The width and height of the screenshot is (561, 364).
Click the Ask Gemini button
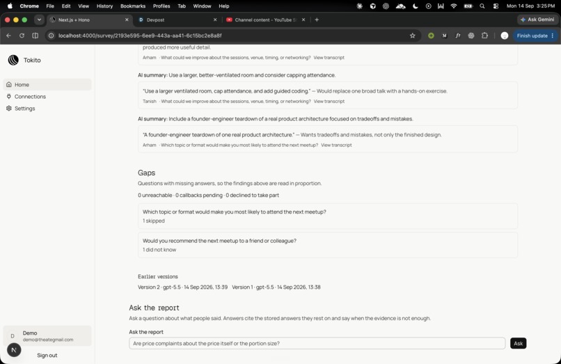tap(537, 19)
